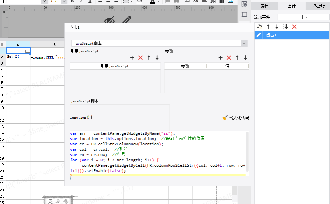Click into the JavaScript code editor
This screenshot has width=330, height=204.
point(158,153)
